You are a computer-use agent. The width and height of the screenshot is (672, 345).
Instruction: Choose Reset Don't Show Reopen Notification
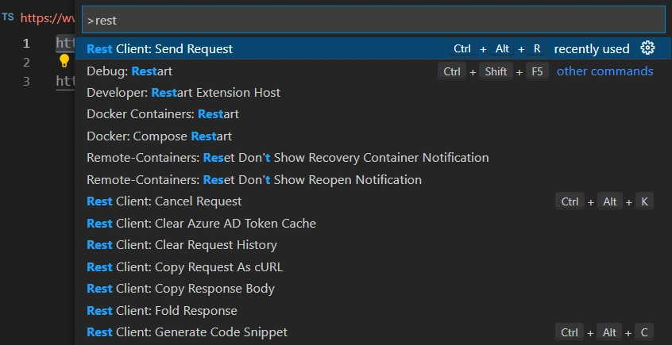(372, 180)
